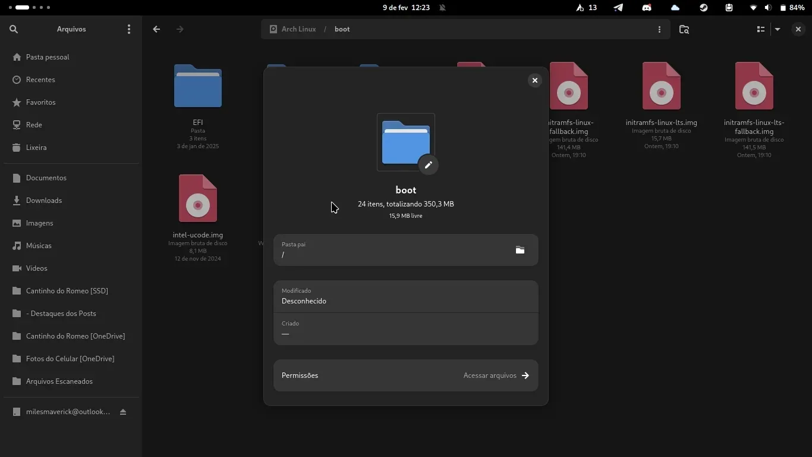Go back with the left arrow button

click(156, 29)
